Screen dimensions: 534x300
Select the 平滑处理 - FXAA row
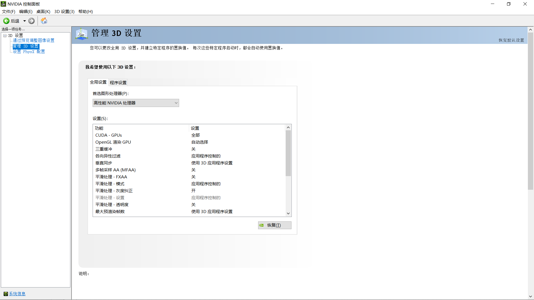click(189, 177)
